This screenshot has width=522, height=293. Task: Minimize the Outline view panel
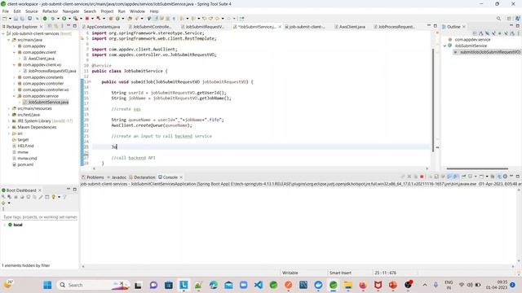[511, 26]
